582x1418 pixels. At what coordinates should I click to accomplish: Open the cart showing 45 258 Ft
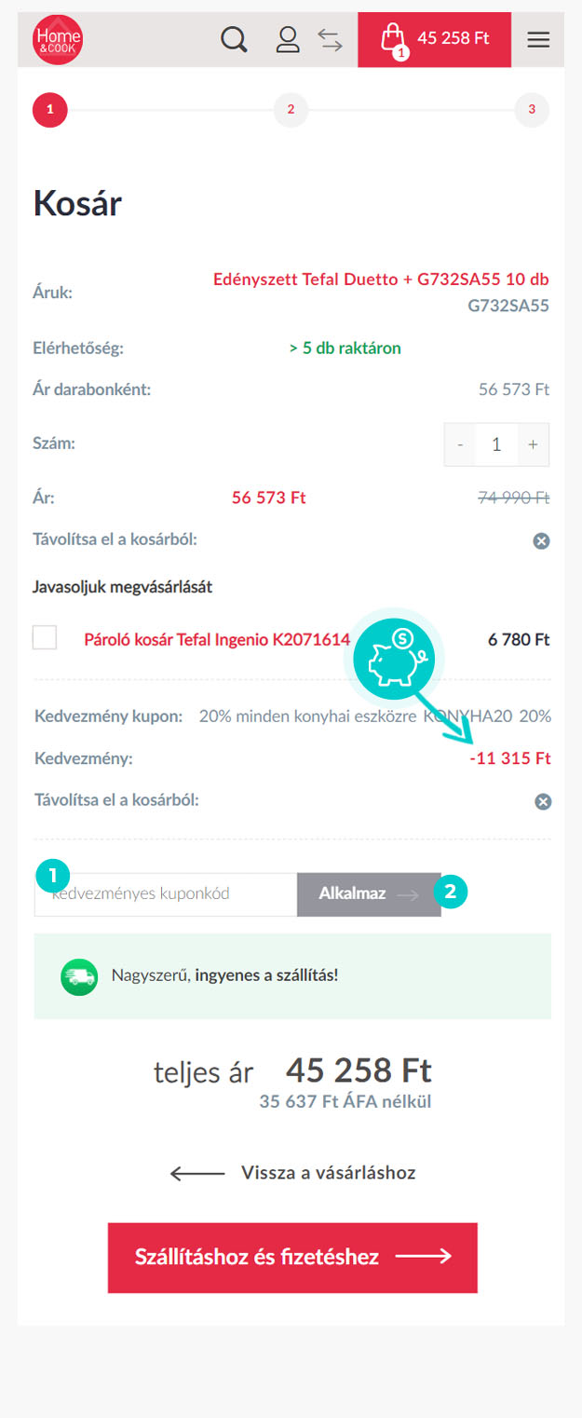point(434,39)
